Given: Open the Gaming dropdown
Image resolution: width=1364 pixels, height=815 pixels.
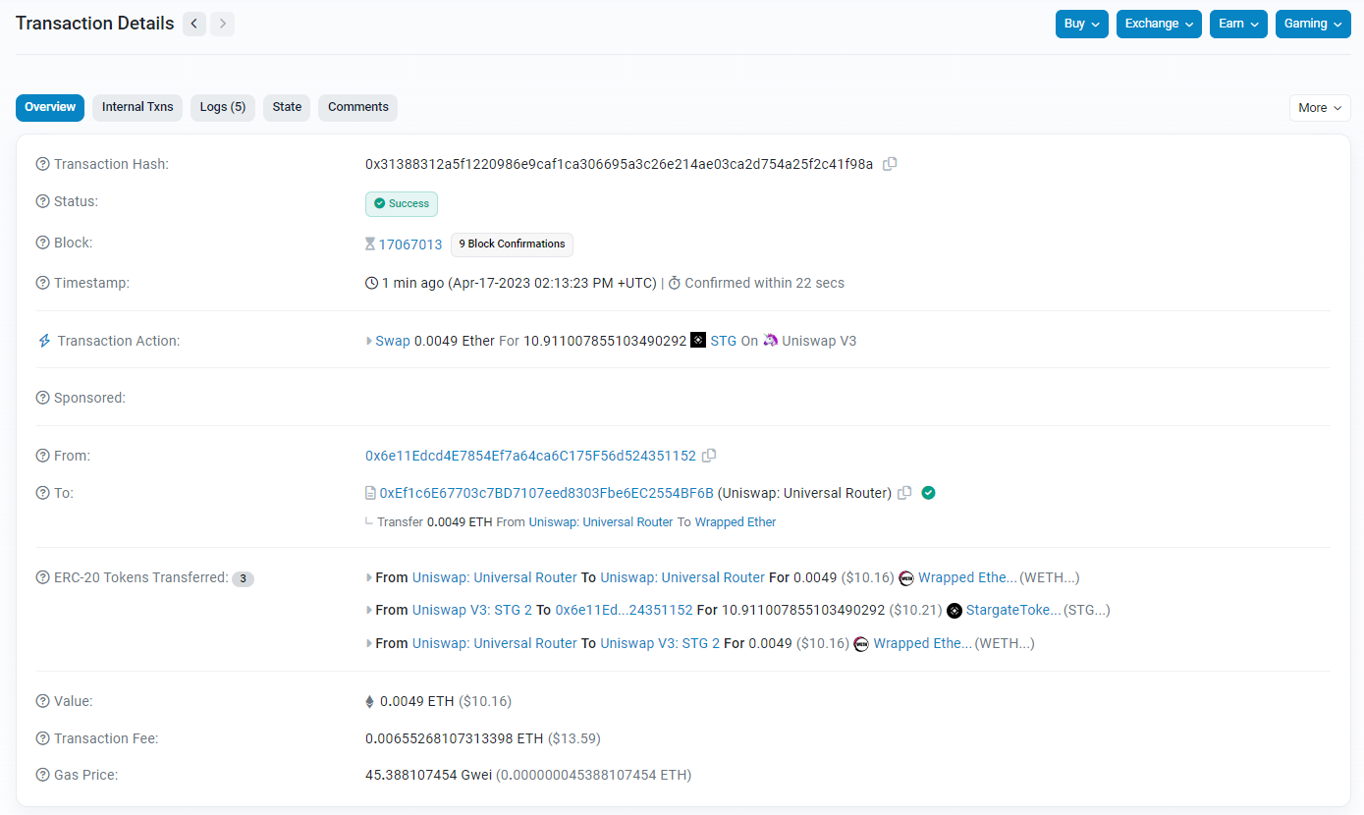Looking at the screenshot, I should [1313, 24].
